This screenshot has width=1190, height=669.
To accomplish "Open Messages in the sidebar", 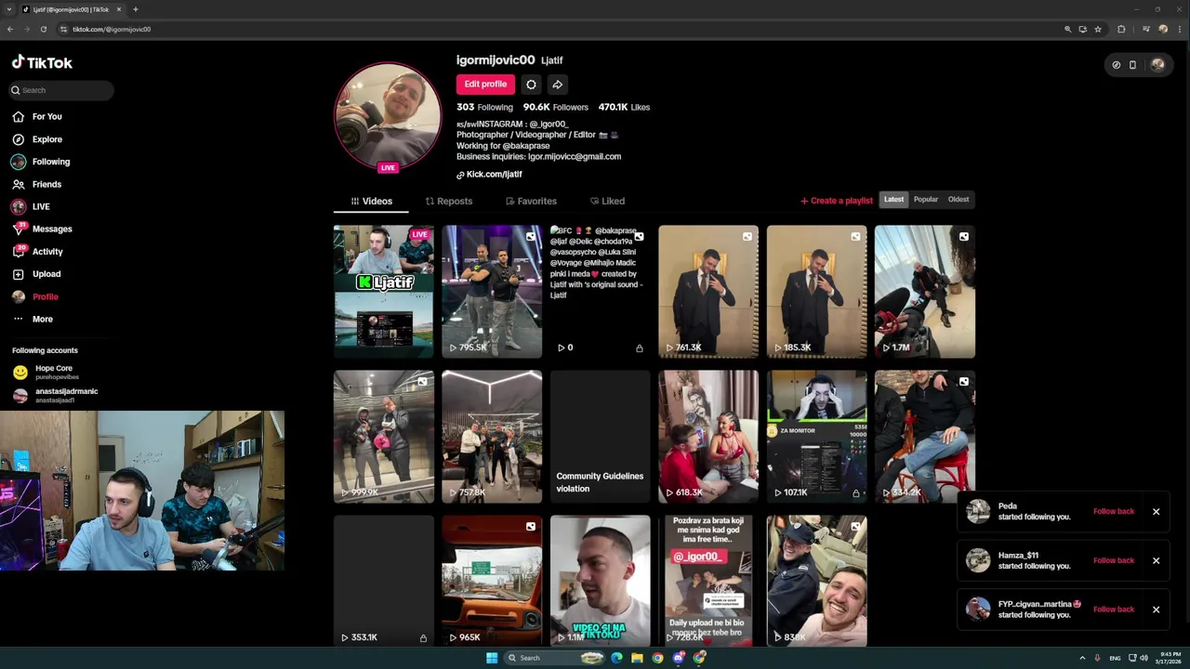I will click(52, 229).
